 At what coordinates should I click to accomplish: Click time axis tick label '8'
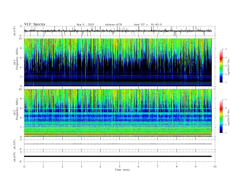[x=177, y=167]
